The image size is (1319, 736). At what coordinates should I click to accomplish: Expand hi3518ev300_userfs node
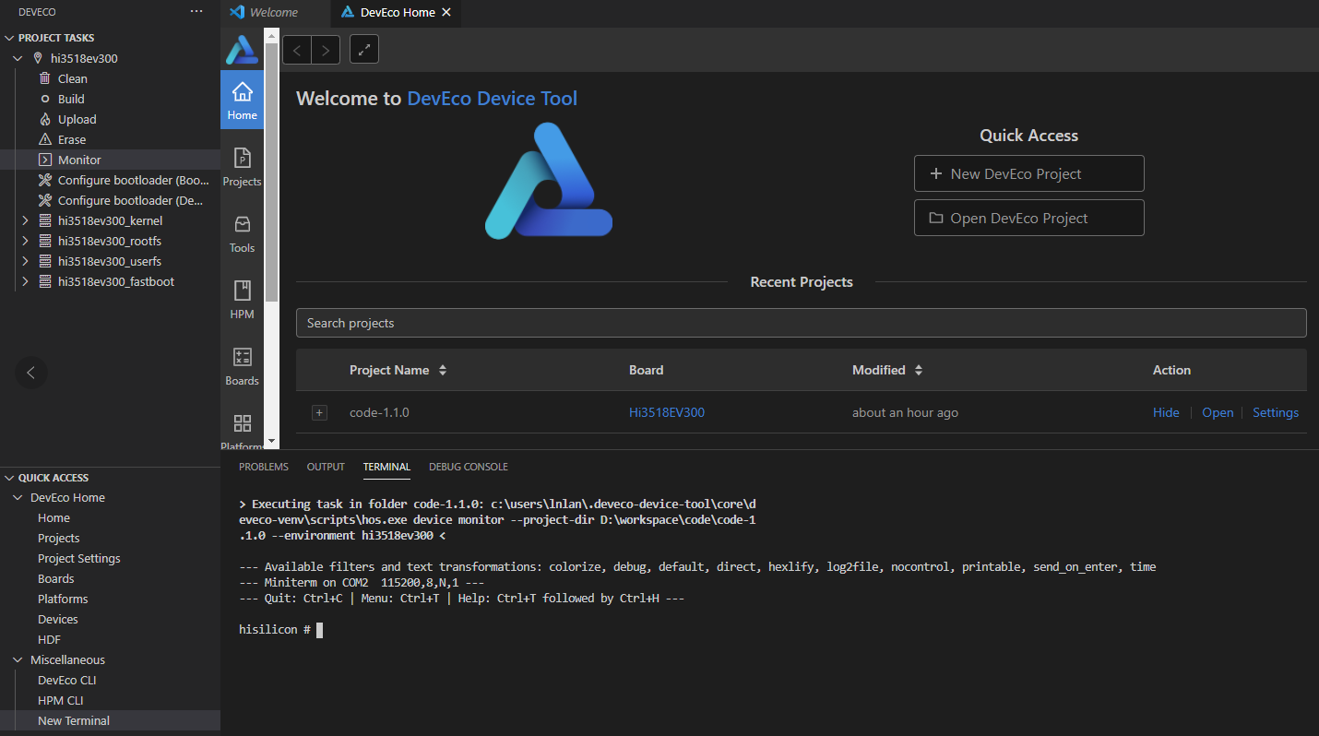25,261
